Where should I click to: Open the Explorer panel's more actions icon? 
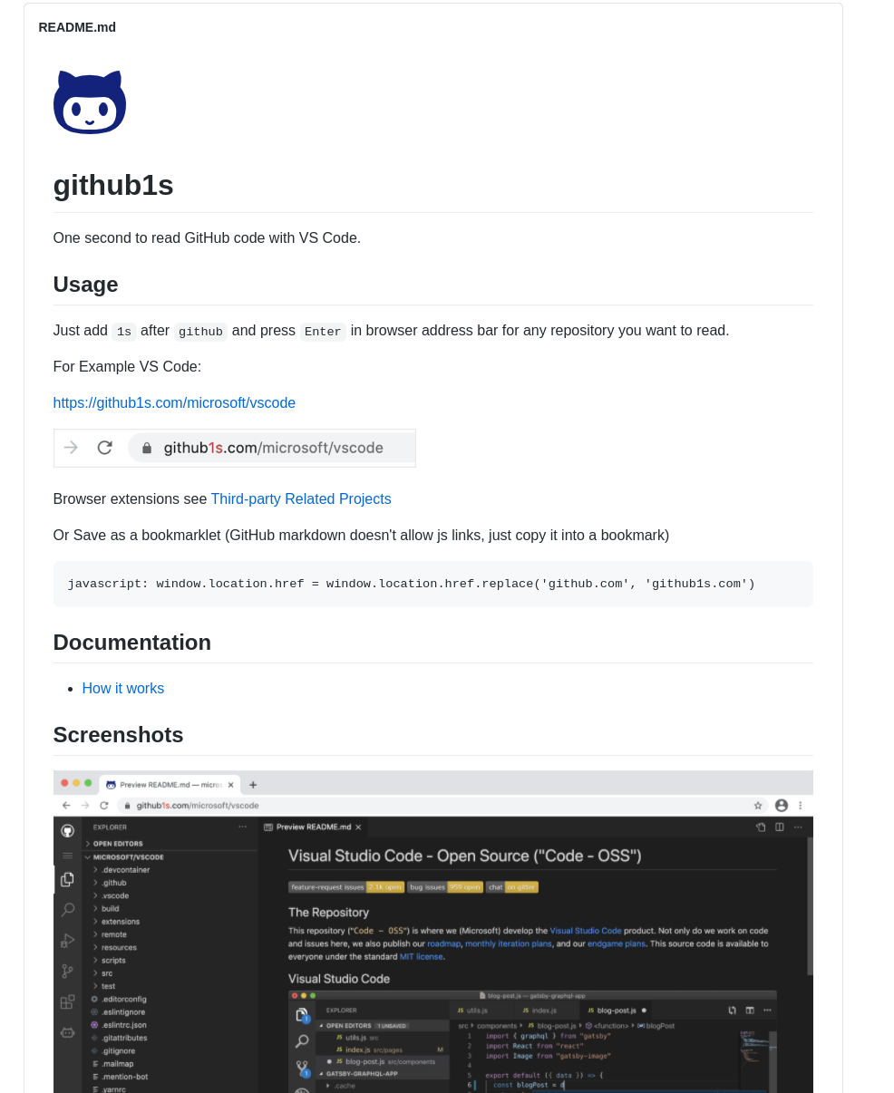tap(242, 826)
